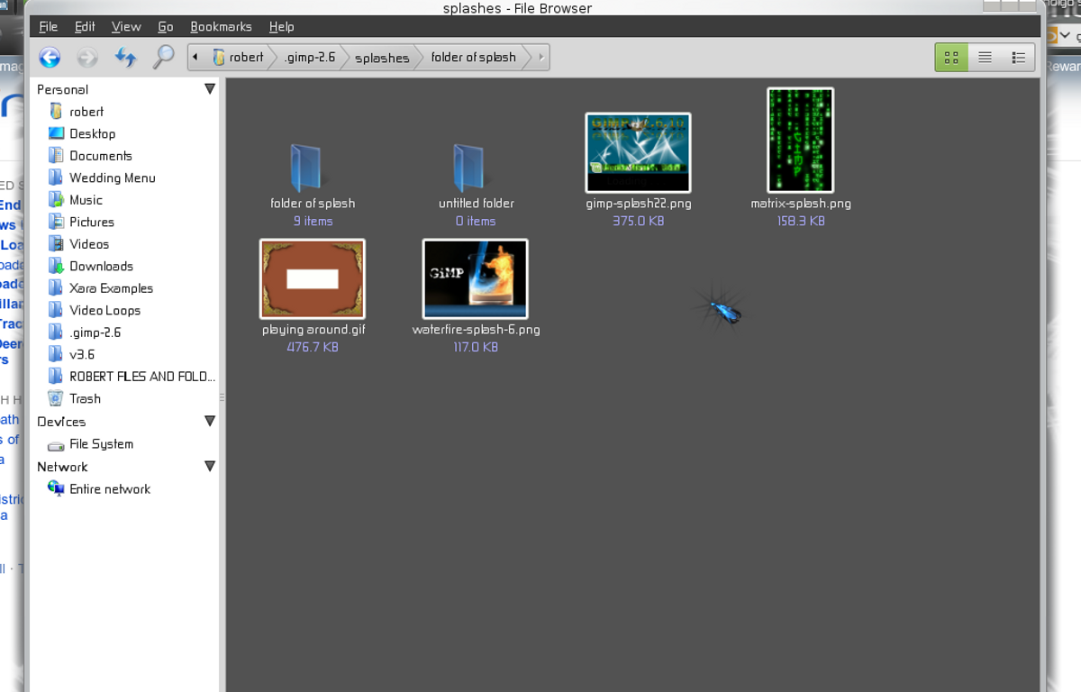Click the greyed Forward arrow button
The height and width of the screenshot is (692, 1081).
(87, 58)
